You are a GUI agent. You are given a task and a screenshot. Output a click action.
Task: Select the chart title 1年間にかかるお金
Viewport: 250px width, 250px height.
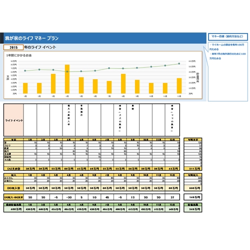19,55
